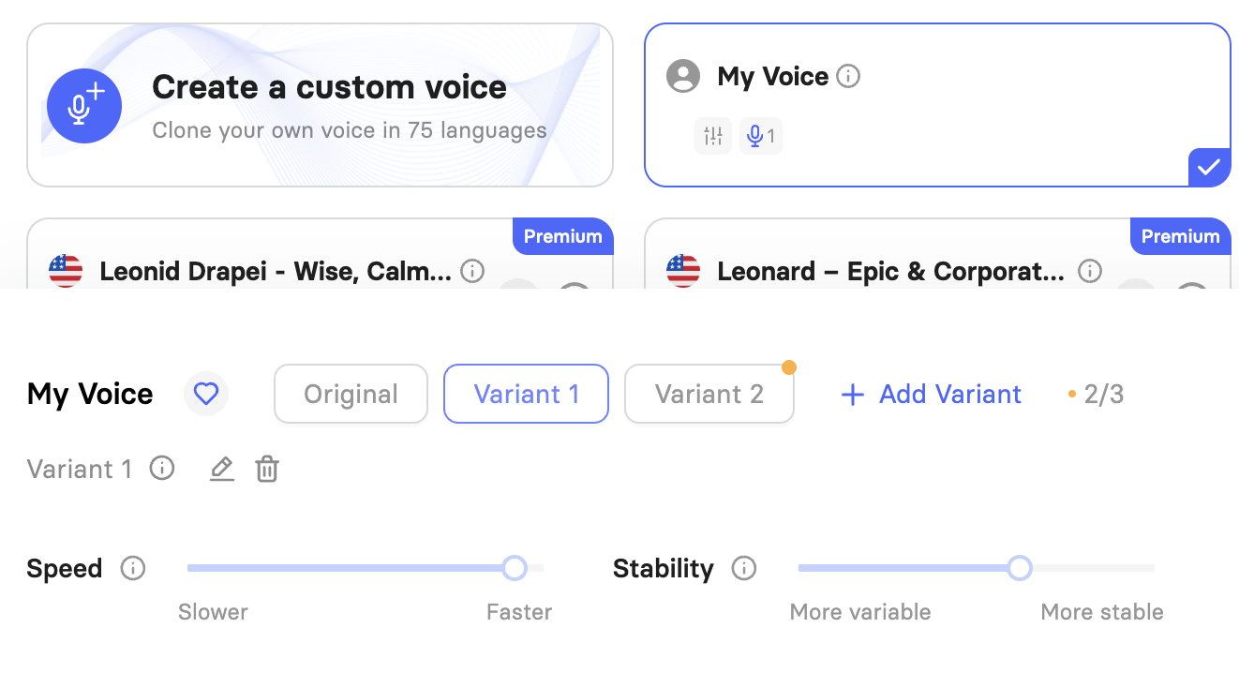Open Stability info tooltip icon
This screenshot has height=688, width=1239.
744,568
